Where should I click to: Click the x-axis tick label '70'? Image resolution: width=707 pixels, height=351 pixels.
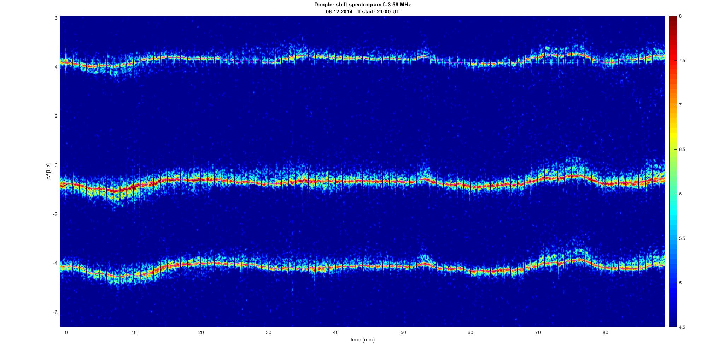[x=538, y=332]
